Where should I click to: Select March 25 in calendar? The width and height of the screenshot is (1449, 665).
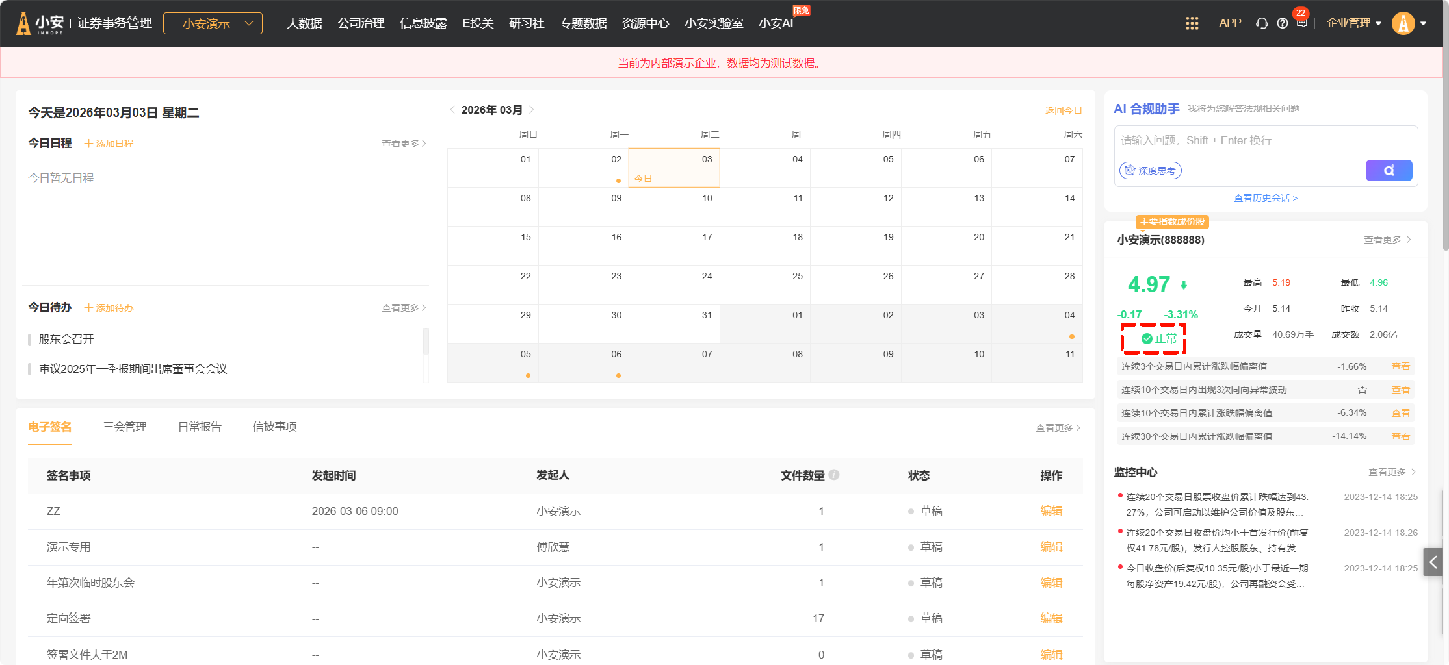(765, 284)
